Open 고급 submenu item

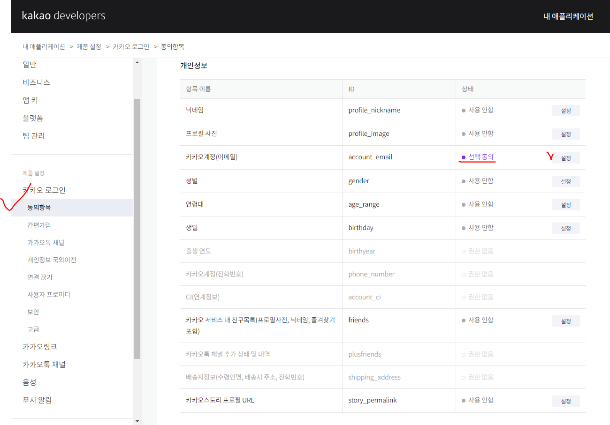click(x=33, y=329)
